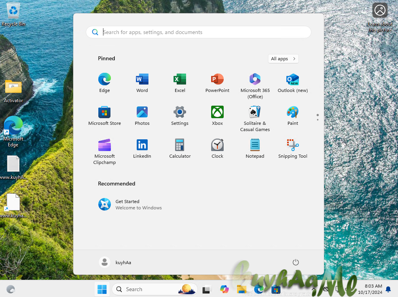
Task: Select the www.kuyhA... text file on desktop
Action: pyautogui.click(x=13, y=167)
